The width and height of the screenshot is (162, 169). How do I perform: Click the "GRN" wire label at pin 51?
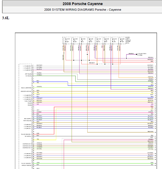[38, 163]
